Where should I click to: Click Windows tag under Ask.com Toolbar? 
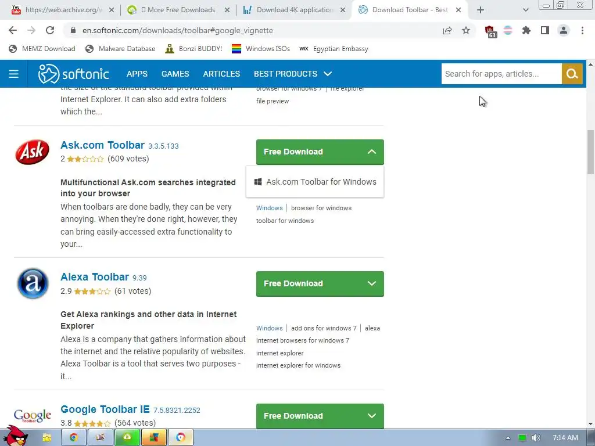[x=270, y=208]
